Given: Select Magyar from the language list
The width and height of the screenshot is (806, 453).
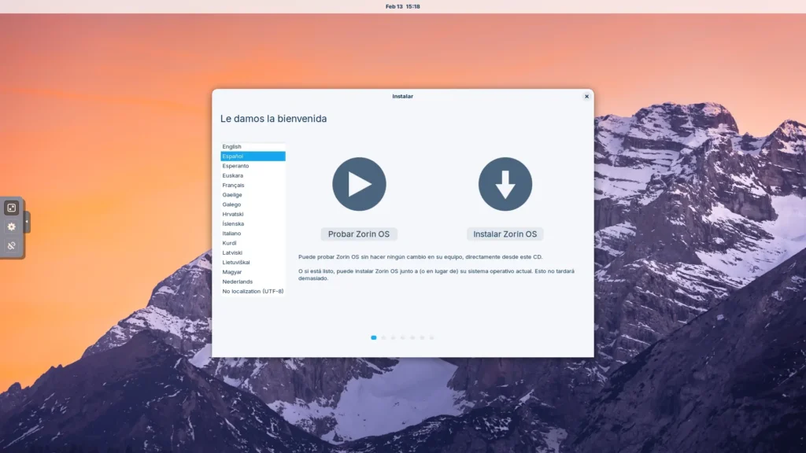Looking at the screenshot, I should point(232,272).
